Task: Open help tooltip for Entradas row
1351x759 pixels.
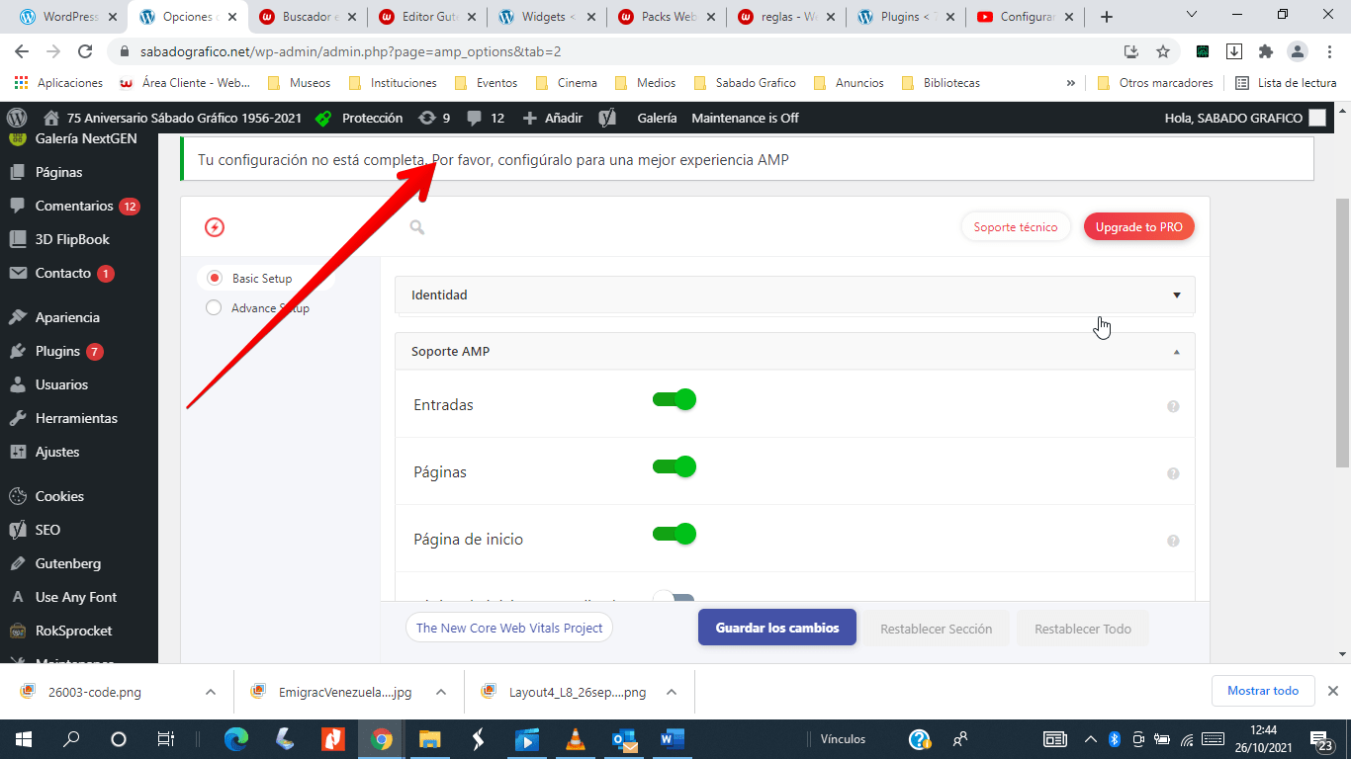Action: click(1173, 406)
